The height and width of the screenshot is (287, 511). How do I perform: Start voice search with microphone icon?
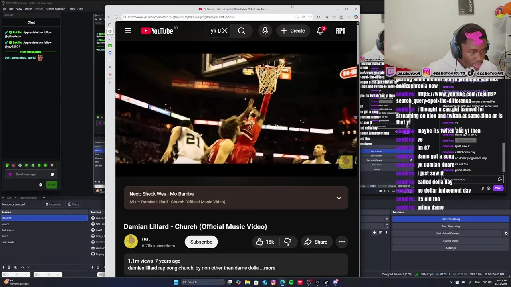[x=265, y=31]
